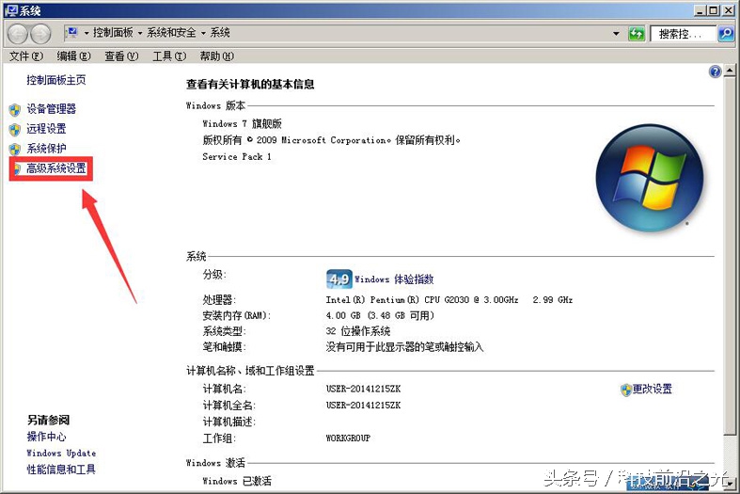Click the shield icon beside 系统保护

pyautogui.click(x=15, y=150)
